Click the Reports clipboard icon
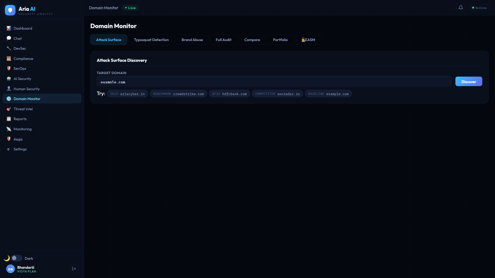495x278 pixels. click(9, 119)
